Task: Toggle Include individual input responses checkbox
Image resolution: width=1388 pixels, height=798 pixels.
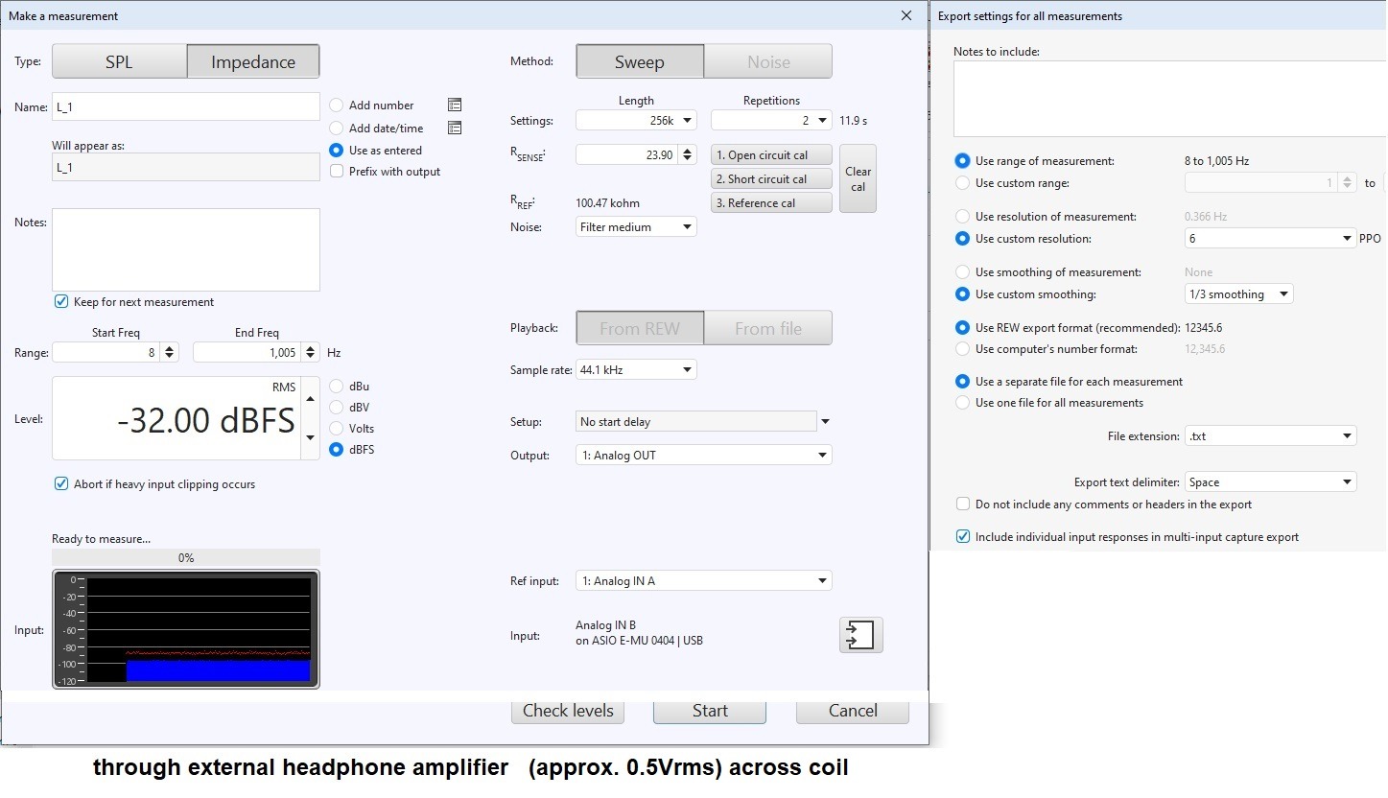Action: pyautogui.click(x=963, y=537)
